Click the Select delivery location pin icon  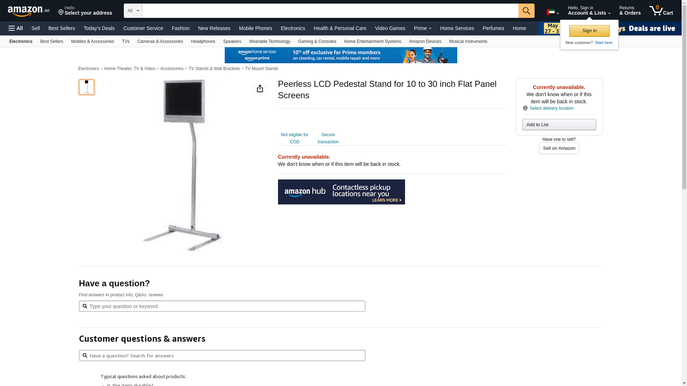coord(525,108)
